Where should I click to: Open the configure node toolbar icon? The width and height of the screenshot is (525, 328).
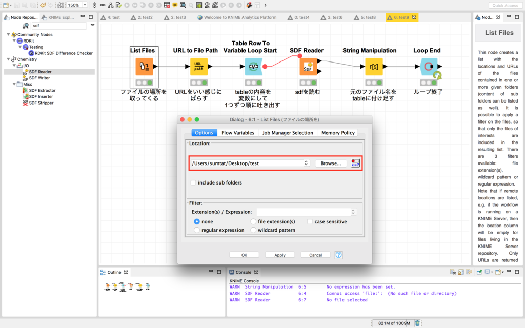pos(118,5)
